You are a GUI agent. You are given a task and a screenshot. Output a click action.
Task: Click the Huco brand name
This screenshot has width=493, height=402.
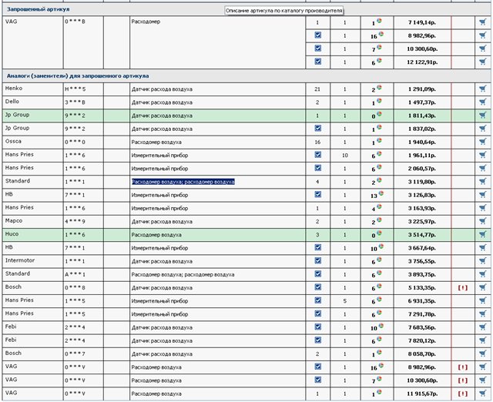(x=12, y=234)
